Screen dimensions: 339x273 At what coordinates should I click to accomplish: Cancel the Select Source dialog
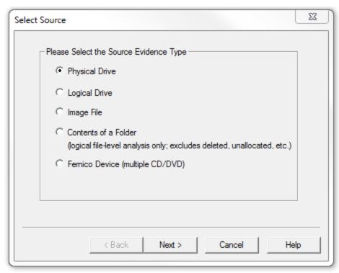click(232, 245)
